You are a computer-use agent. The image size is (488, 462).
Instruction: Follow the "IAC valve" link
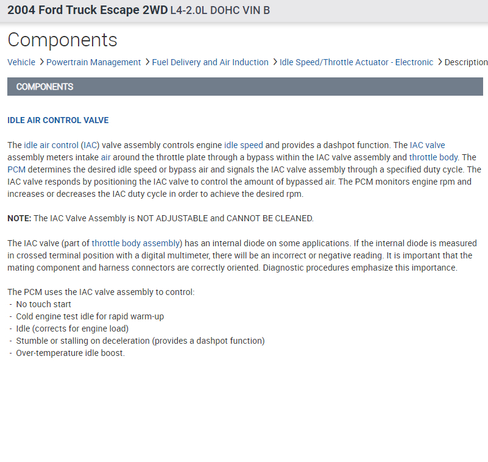pyautogui.click(x=427, y=145)
